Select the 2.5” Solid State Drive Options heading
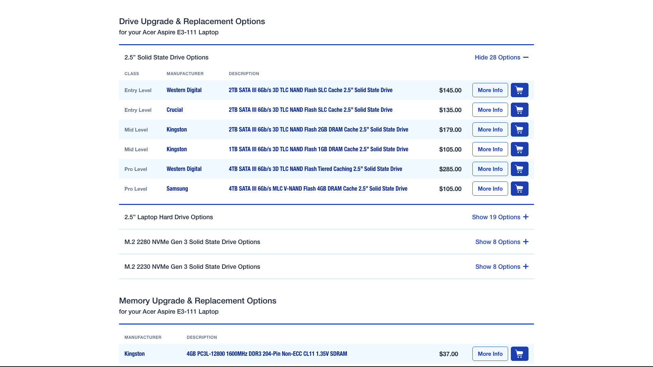The height and width of the screenshot is (367, 653). [166, 57]
